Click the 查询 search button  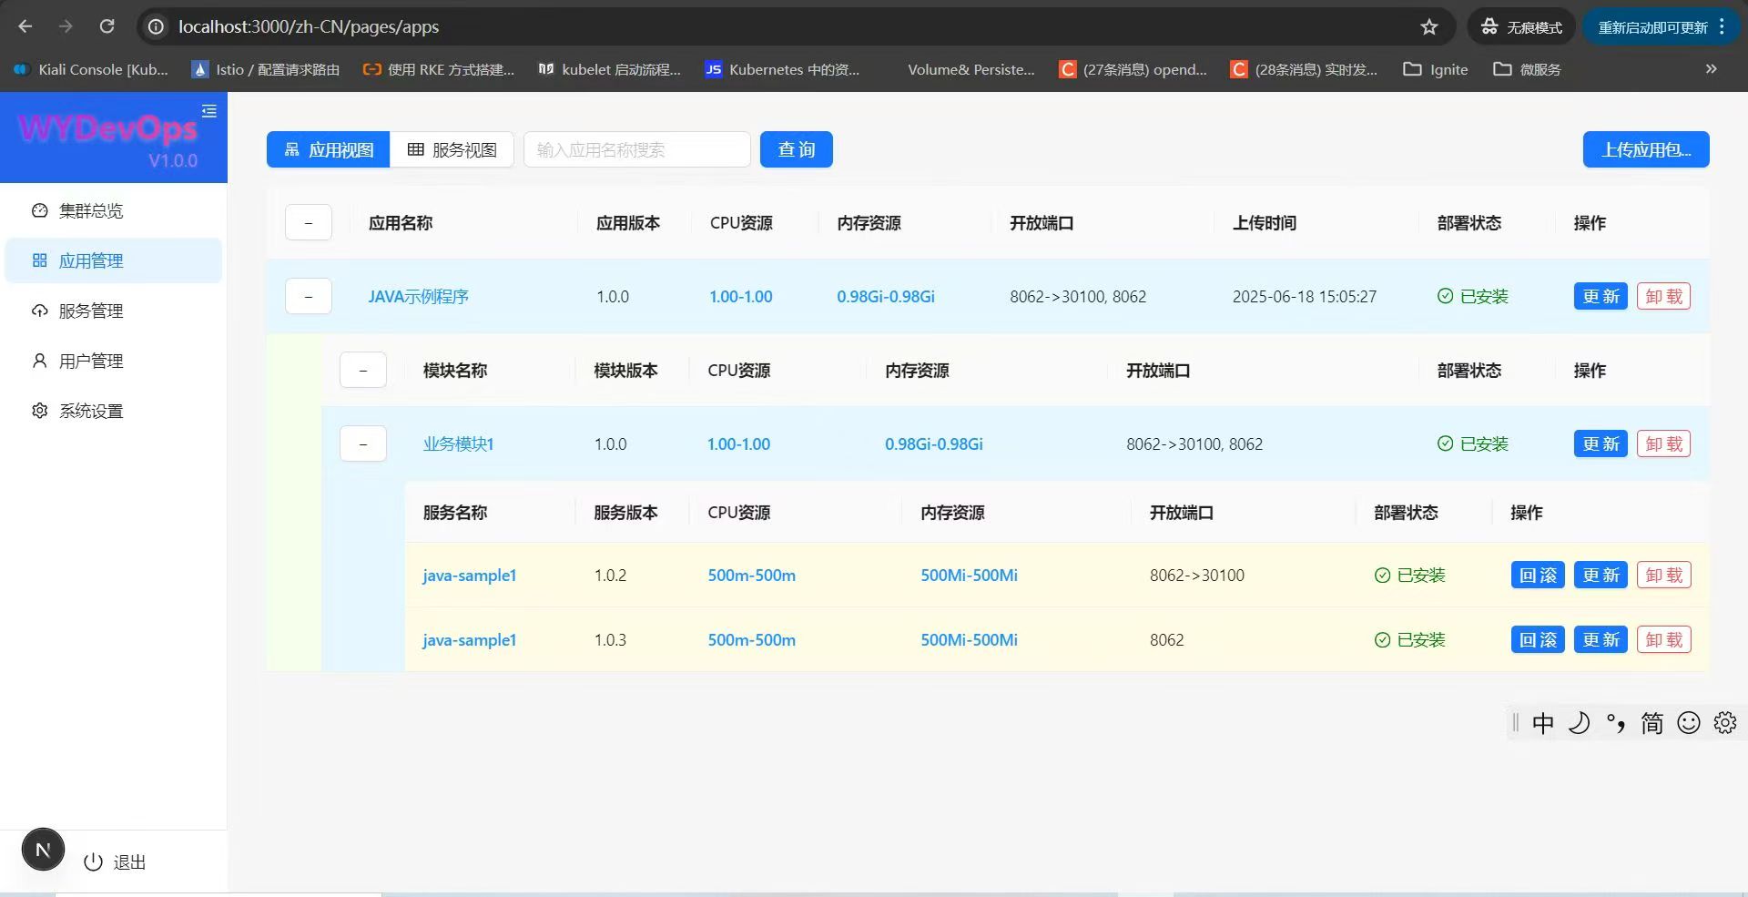tap(797, 149)
